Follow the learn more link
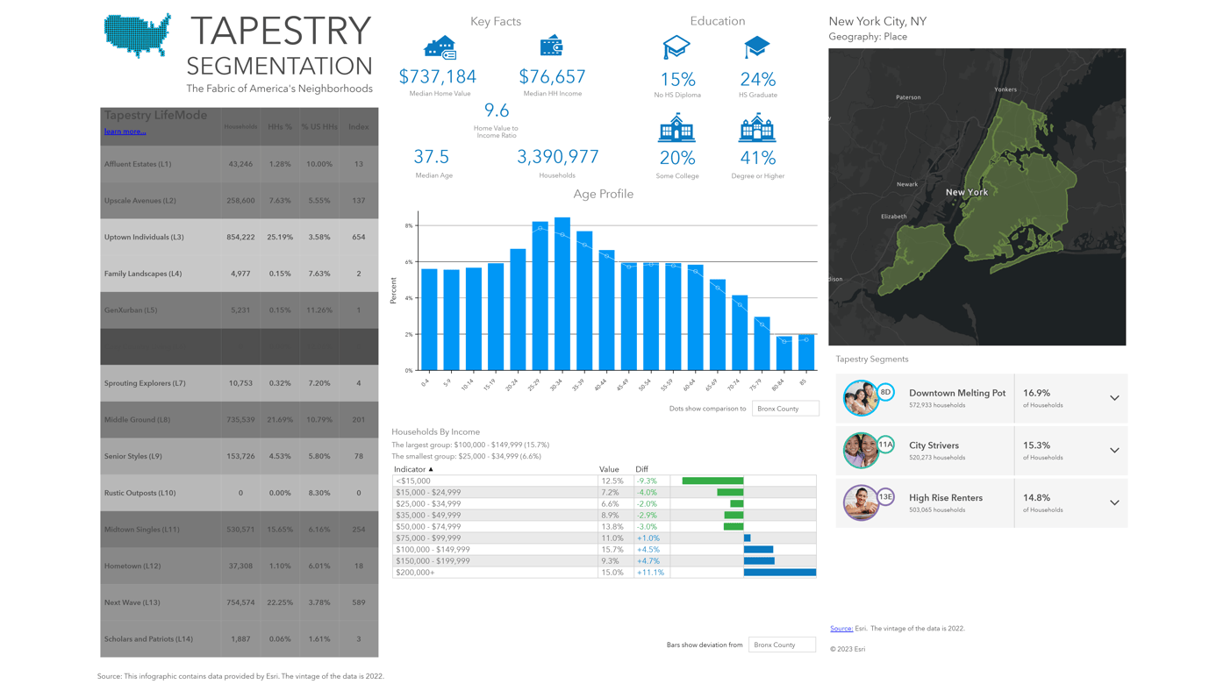 [125, 132]
